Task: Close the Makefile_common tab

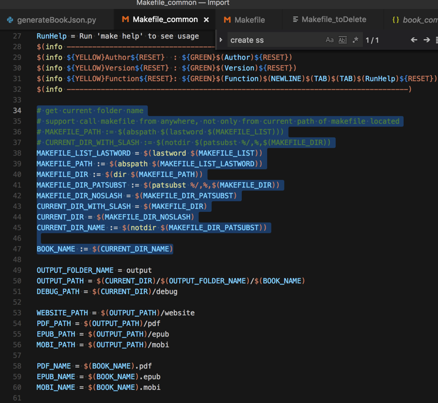Action: (206, 20)
